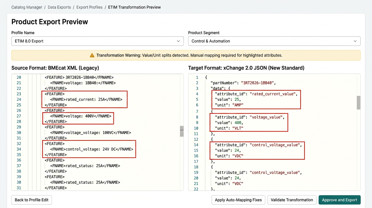Open Export Profiles breadcrumb link
The image size is (372, 208).
click(x=89, y=7)
